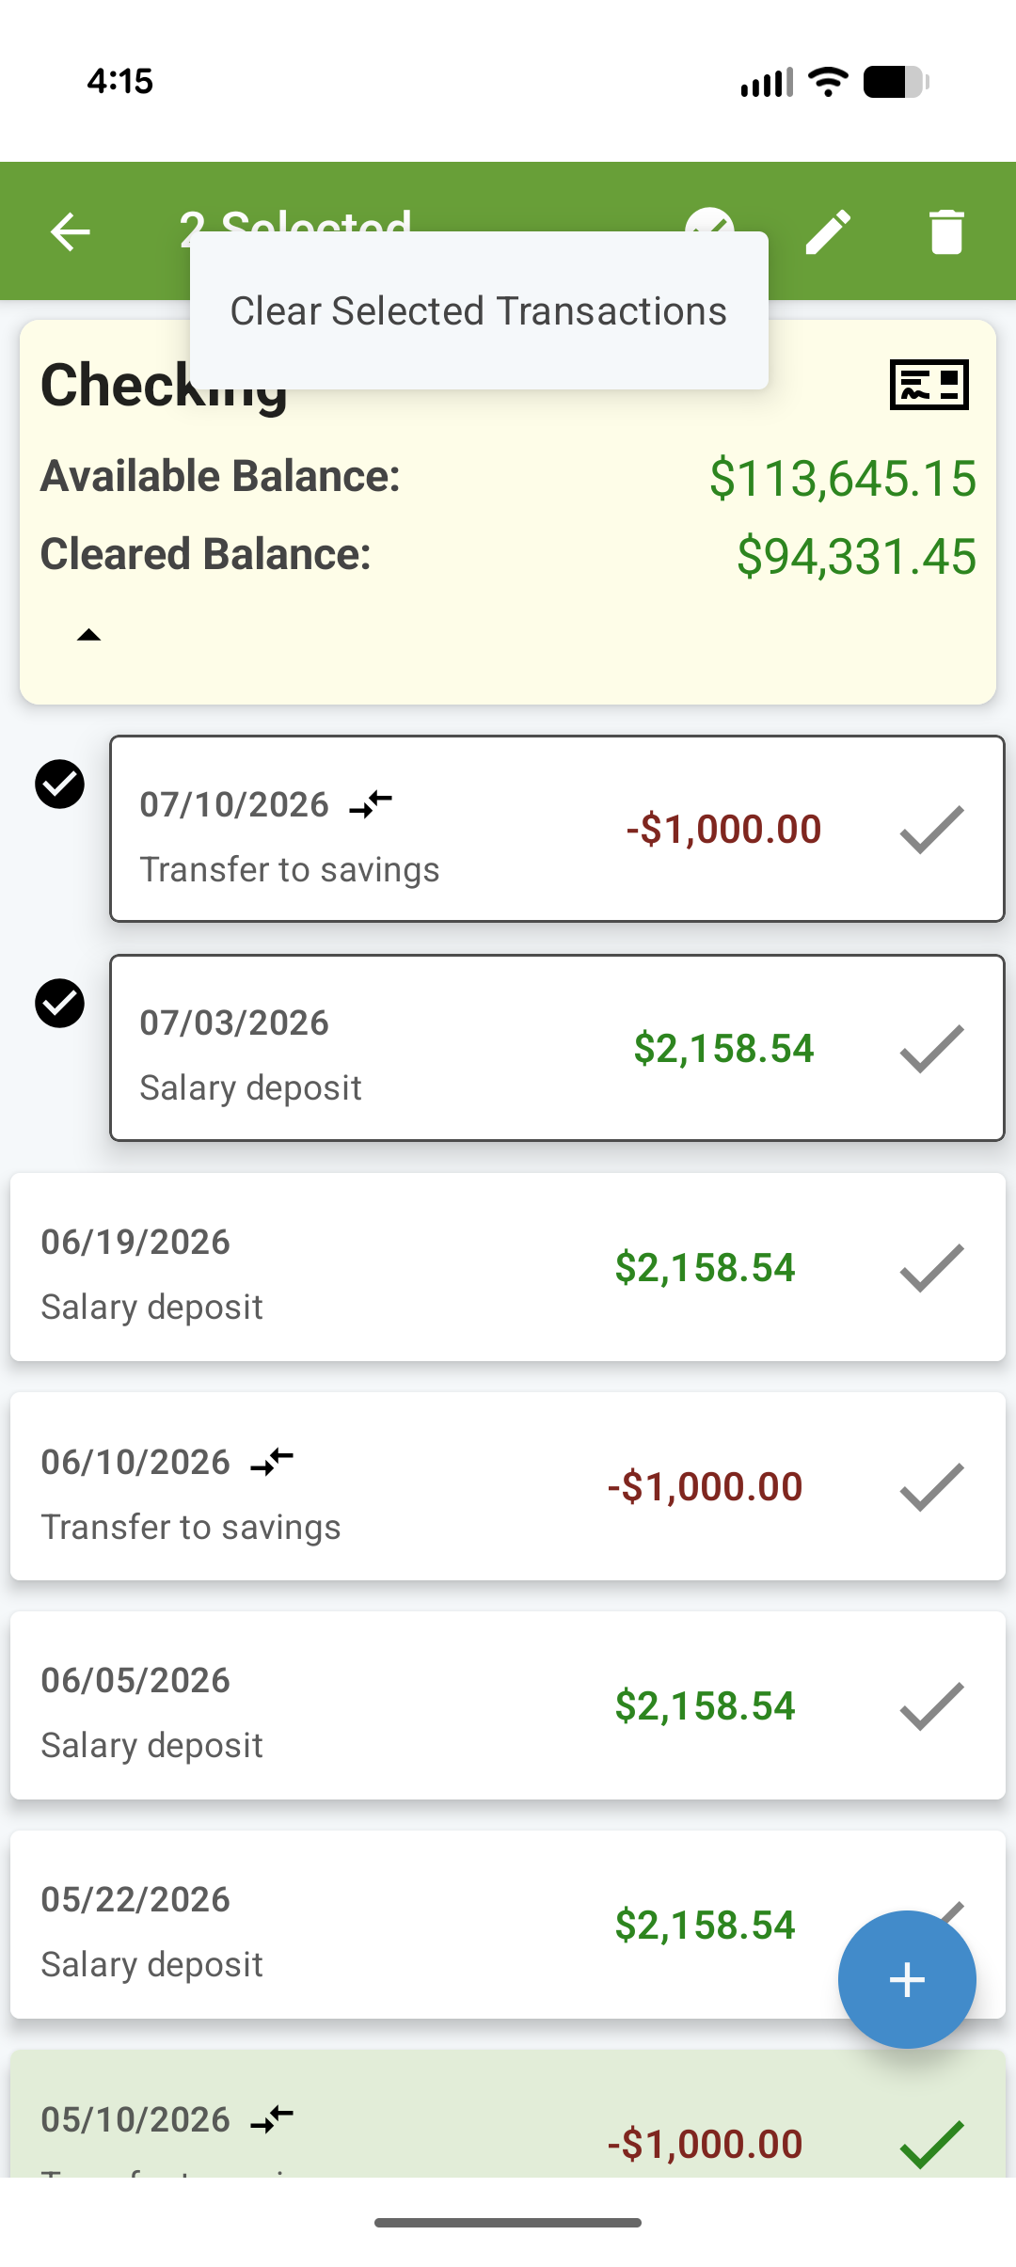
Task: Tap transfer arrows icon on 07/10/2026 transaction
Action: coord(371,804)
